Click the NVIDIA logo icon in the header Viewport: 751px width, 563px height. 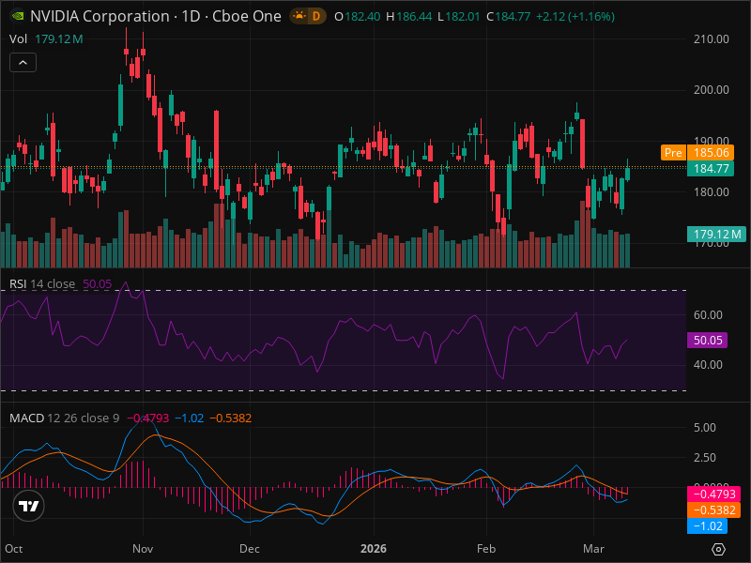pyautogui.click(x=18, y=16)
